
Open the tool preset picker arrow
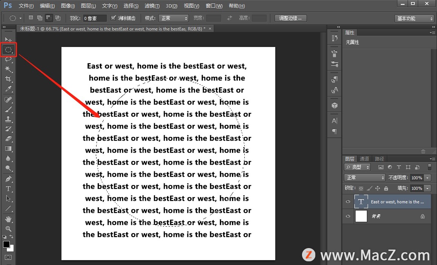click(20, 18)
